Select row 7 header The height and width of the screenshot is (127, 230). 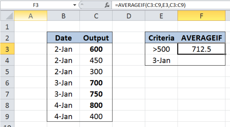tap(7, 94)
